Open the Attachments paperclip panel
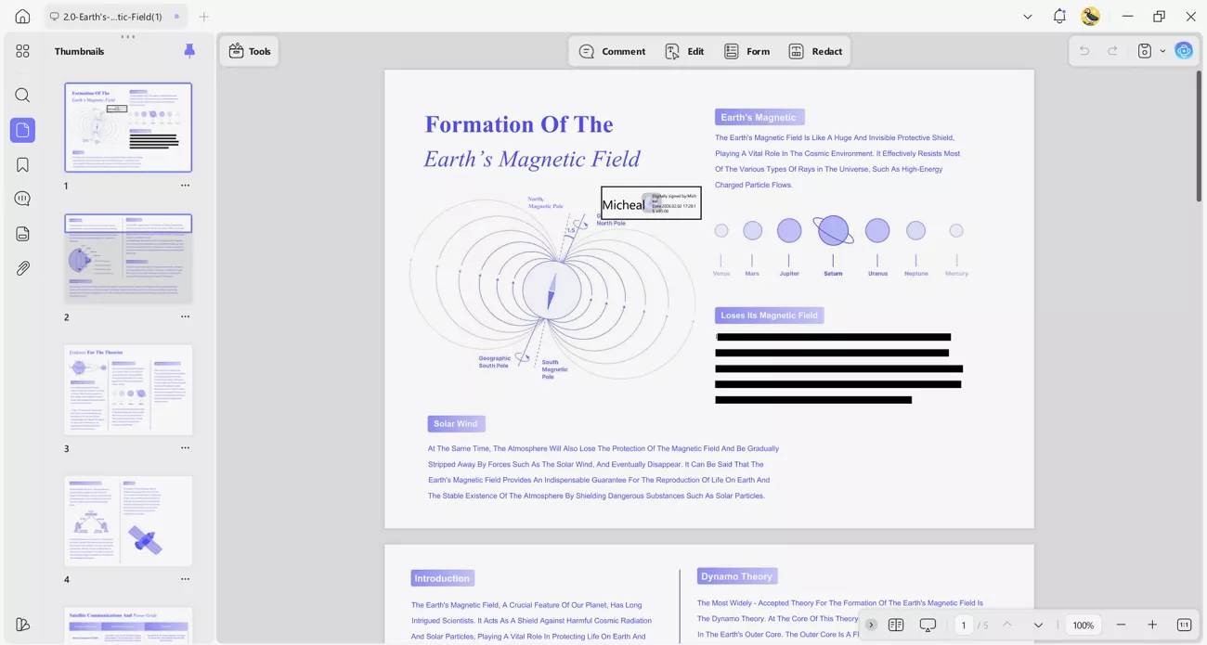Screen dimensions: 1207x645 click(22, 268)
